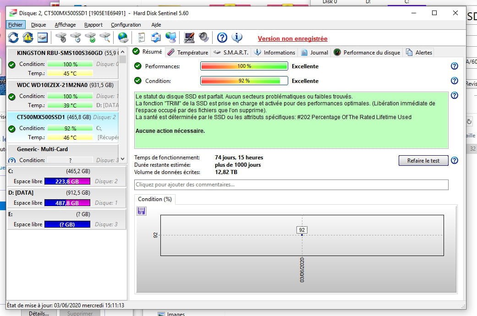This screenshot has height=316, width=477.
Task: Select the C: drive row (465,2 GB)
Action: point(66,176)
